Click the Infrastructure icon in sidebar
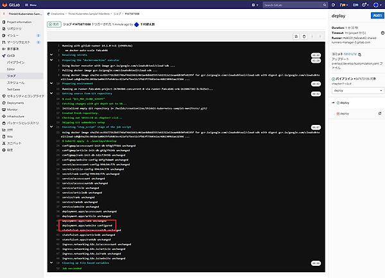This screenshot has width=385, height=278. coord(4,116)
